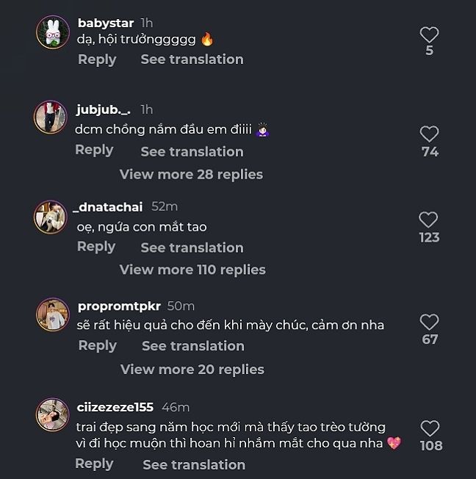Reply to ciizezeze155's comment
Image resolution: width=476 pixels, height=479 pixels.
point(94,464)
